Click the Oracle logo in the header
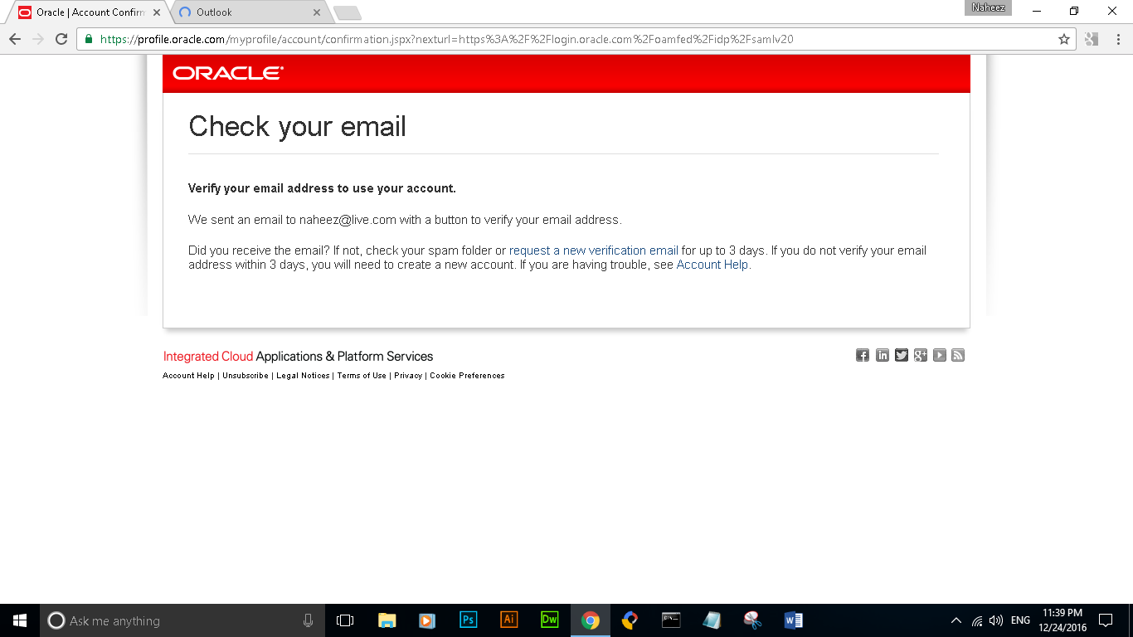This screenshot has height=637, width=1133. pyautogui.click(x=227, y=73)
